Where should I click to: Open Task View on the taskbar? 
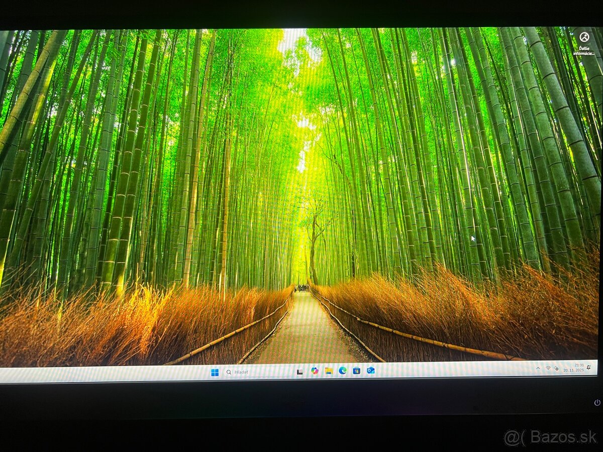click(300, 372)
